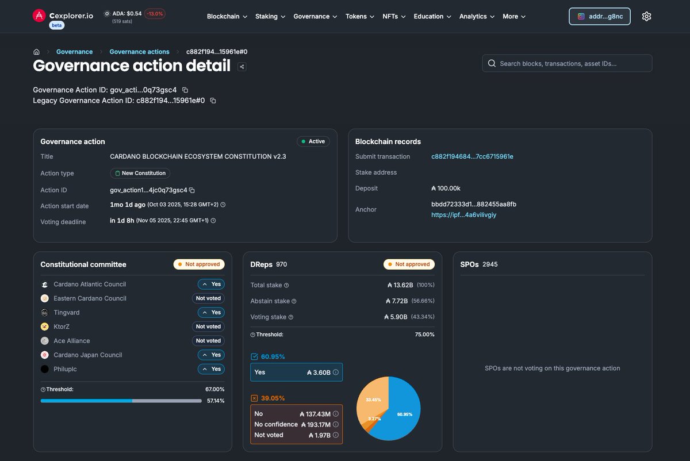Open the NFTs dropdown menu
Image resolution: width=690 pixels, height=461 pixels.
[394, 17]
